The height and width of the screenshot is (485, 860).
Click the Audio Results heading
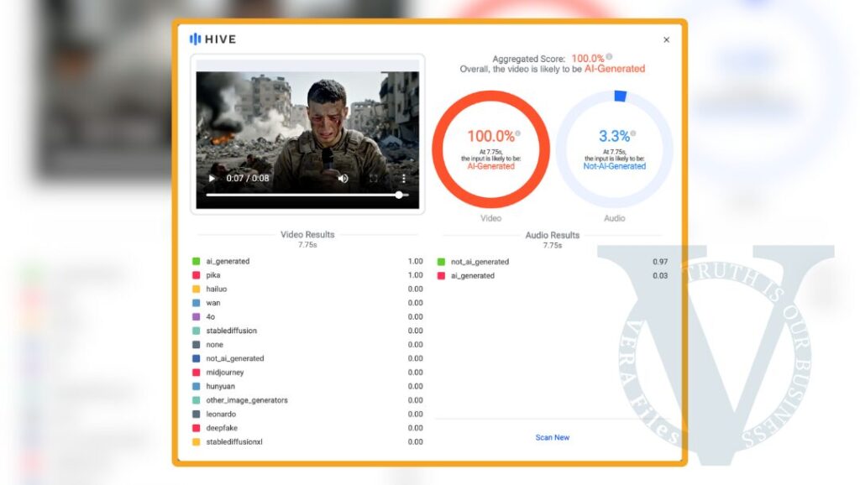point(553,235)
